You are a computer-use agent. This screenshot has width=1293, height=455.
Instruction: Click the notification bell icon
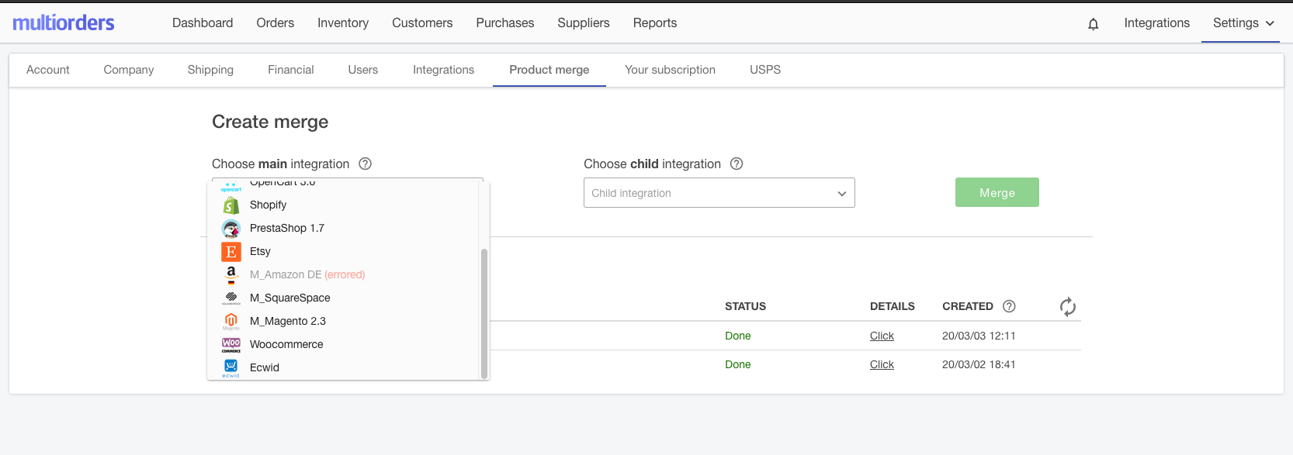point(1093,24)
